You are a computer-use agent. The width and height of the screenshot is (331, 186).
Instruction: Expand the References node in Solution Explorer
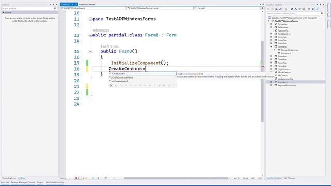pyautogui.click(x=271, y=27)
